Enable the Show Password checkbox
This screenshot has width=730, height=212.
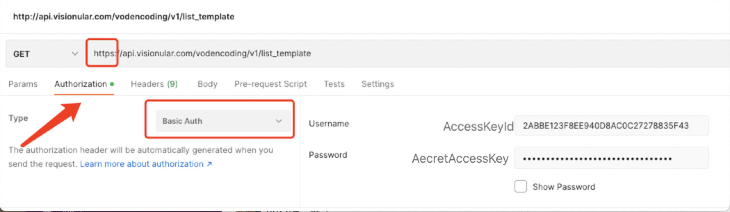[x=520, y=187]
